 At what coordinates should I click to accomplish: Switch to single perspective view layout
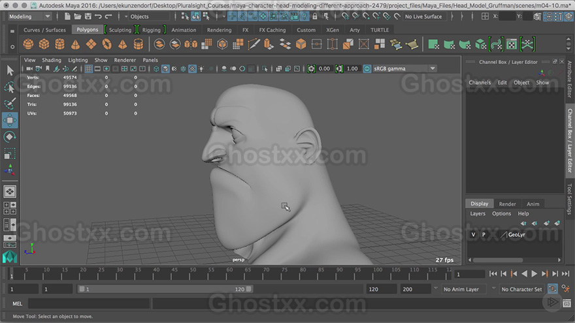coord(10,192)
